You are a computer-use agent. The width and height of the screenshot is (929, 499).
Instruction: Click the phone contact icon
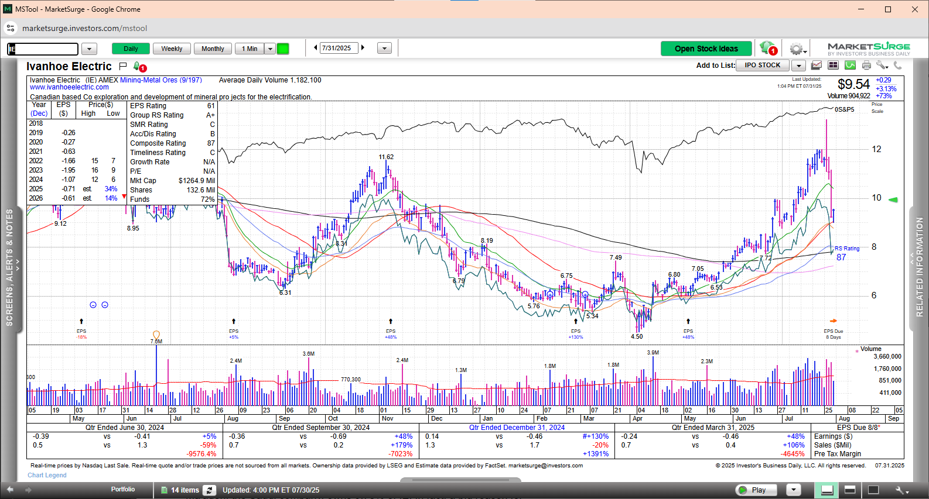pyautogui.click(x=897, y=66)
